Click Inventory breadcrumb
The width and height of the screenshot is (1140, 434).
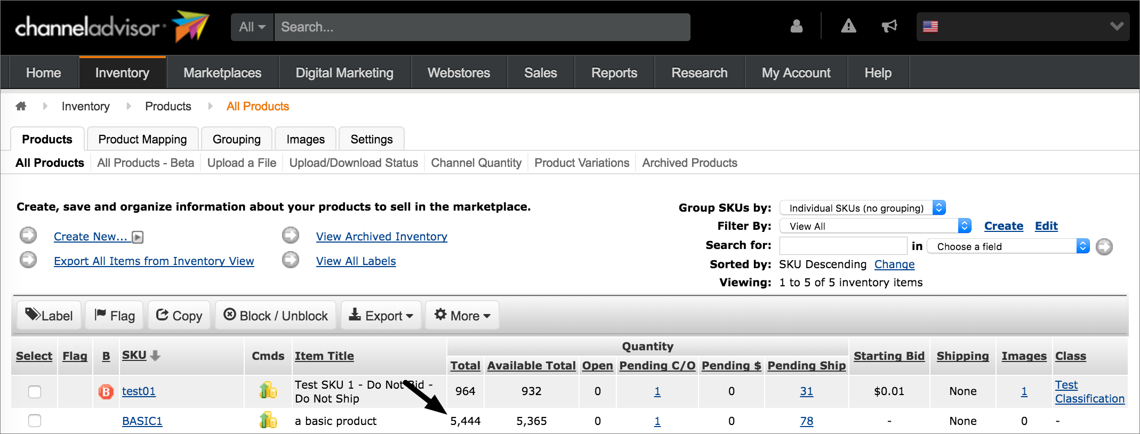[x=85, y=106]
